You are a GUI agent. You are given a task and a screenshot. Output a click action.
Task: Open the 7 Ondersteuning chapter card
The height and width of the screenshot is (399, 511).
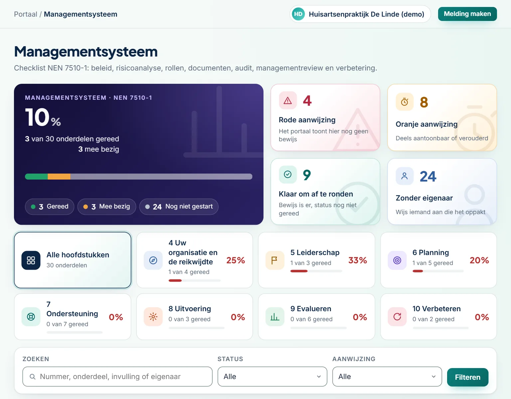tap(73, 317)
